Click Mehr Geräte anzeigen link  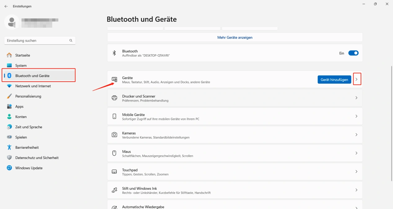pos(235,37)
